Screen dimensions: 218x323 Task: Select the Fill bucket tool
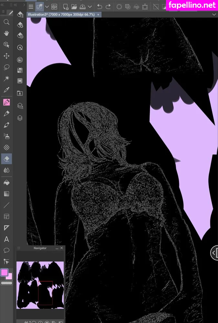tap(6, 182)
